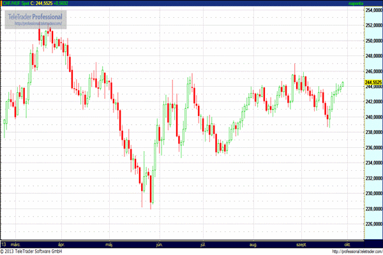The height and width of the screenshot is (255, 383).
Task: Select the 'aug.' label on time axis
Action: [x=254, y=244]
